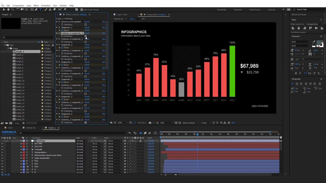Open the Effect menu
Image resolution: width=326 pixels, height=183 pixels.
(x=36, y=6)
